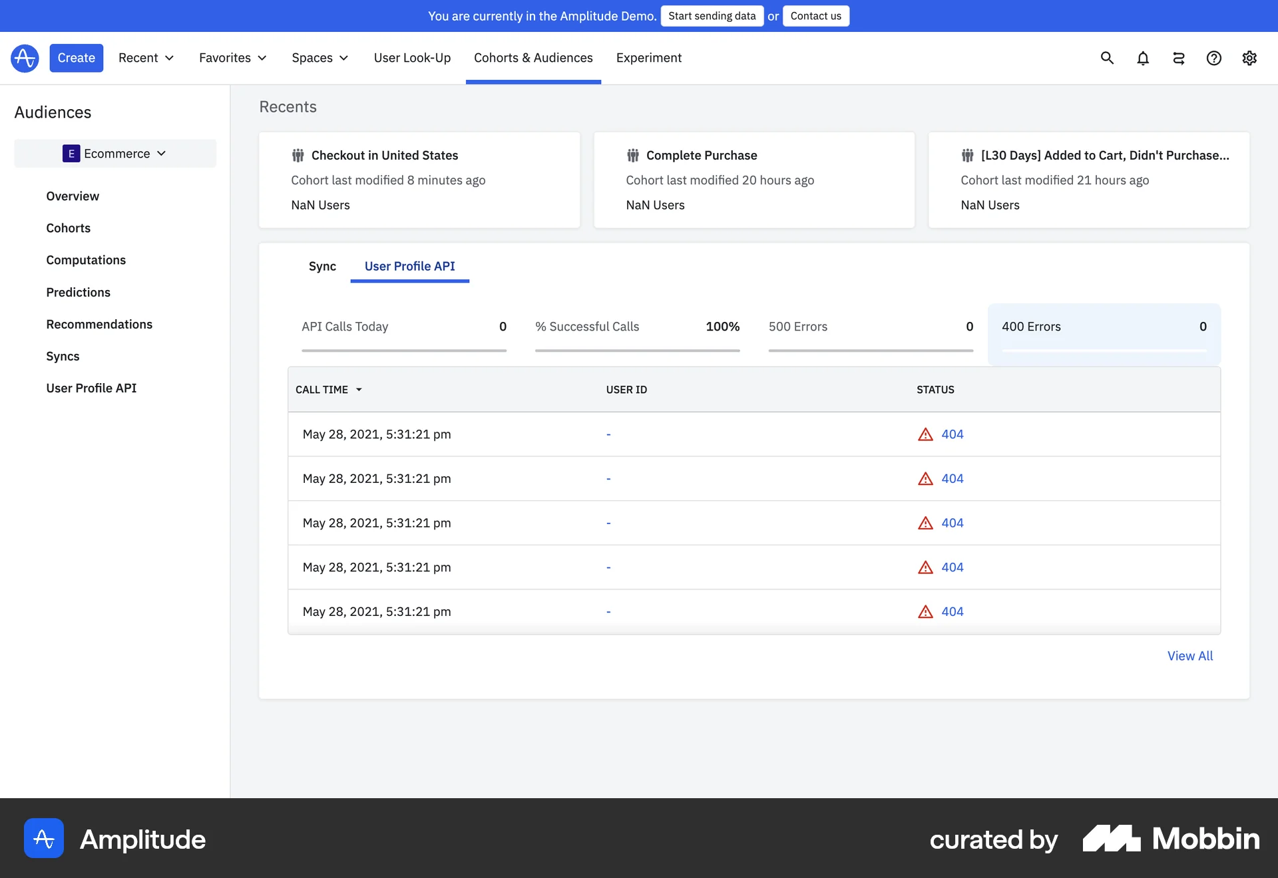Click the warning triangle in last 404 row
The width and height of the screenshot is (1278, 878).
[x=925, y=612]
